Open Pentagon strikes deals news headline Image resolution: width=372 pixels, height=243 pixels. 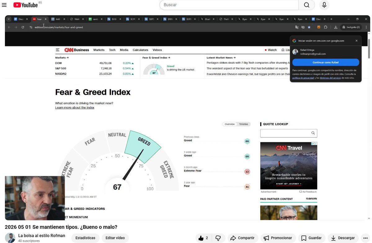tap(248, 63)
